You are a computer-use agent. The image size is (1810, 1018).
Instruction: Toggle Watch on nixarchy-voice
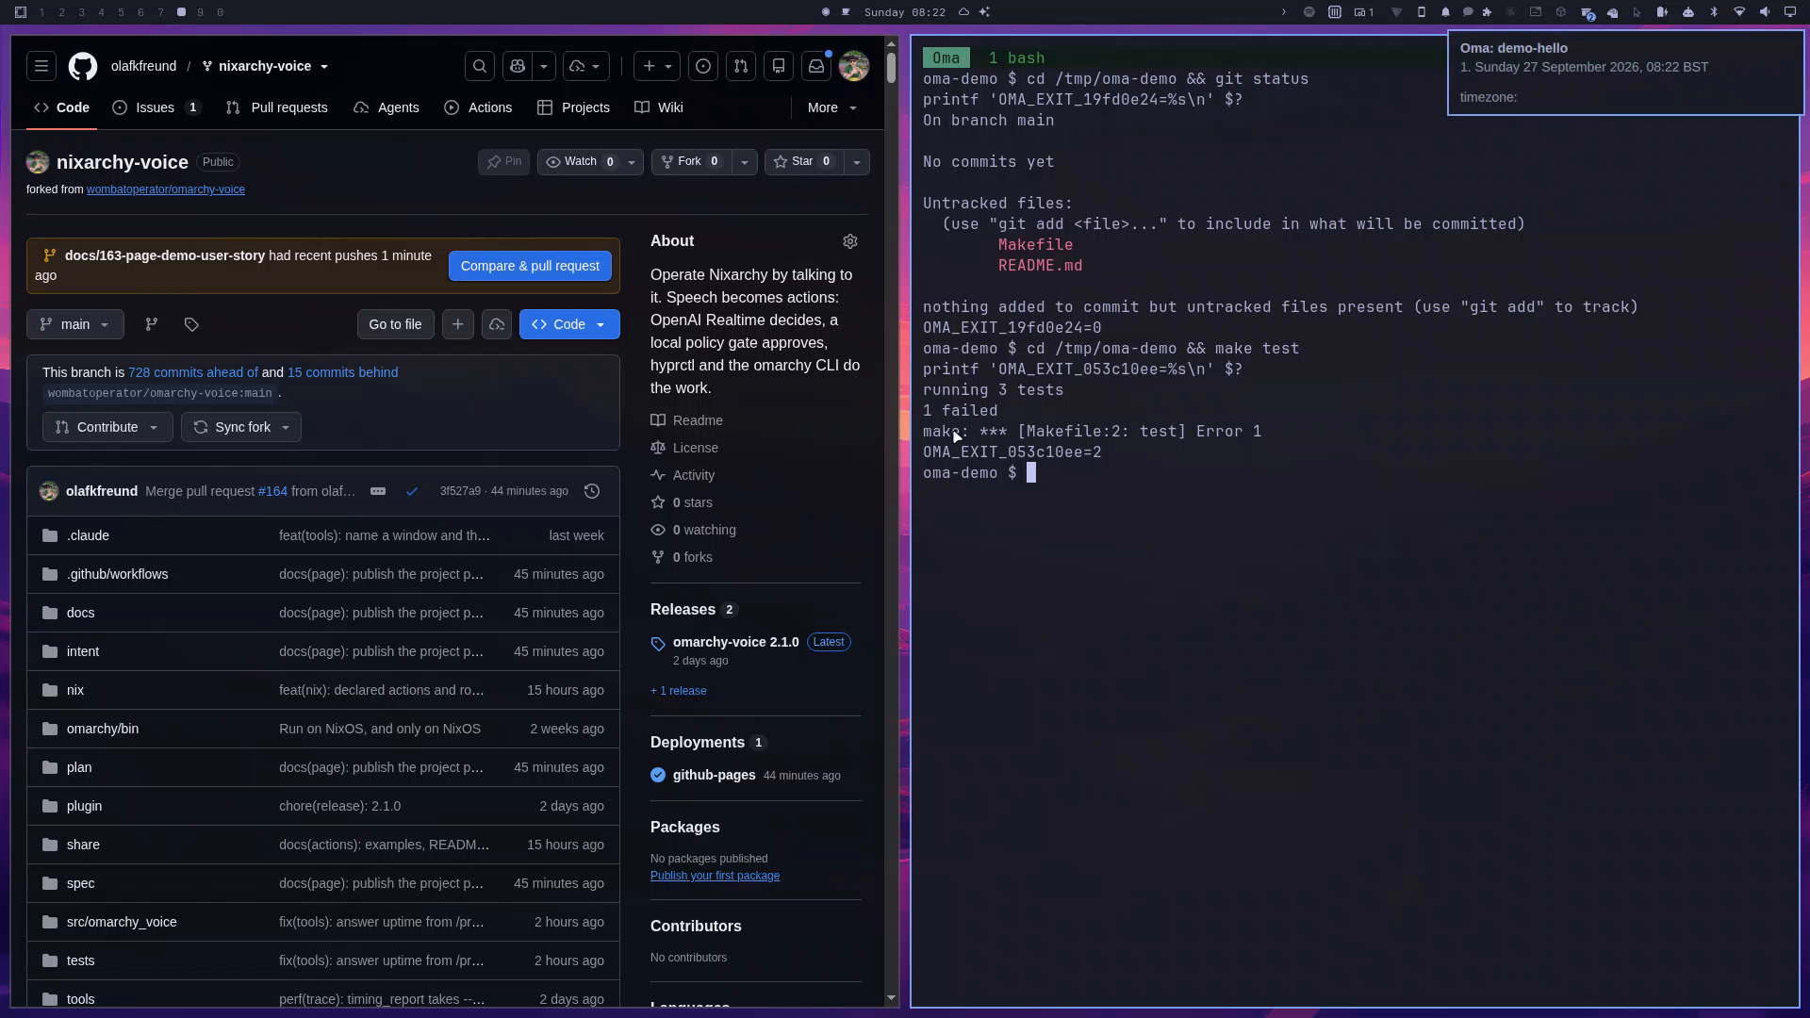coord(580,162)
